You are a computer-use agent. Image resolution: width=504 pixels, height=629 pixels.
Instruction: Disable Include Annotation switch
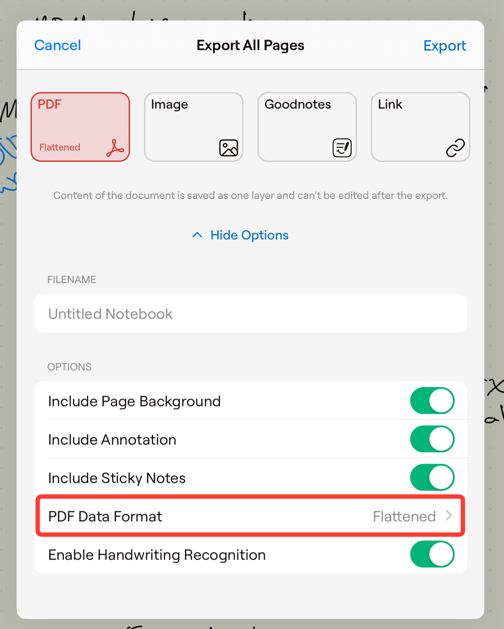[432, 439]
